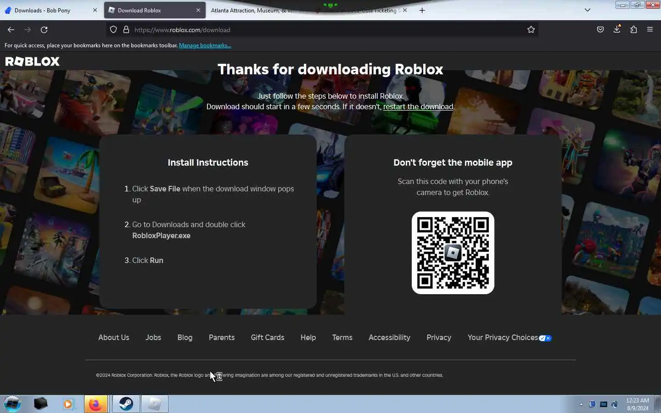661x413 pixels.
Task: Click the Firefox taskbar icon
Action: tap(96, 404)
